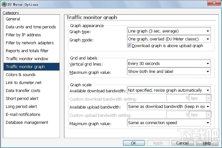Go to Colors & sounds settings
This screenshot has height=148, width=222.
pyautogui.click(x=21, y=75)
